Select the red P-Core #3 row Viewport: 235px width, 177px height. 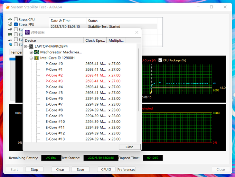click(x=80, y=81)
